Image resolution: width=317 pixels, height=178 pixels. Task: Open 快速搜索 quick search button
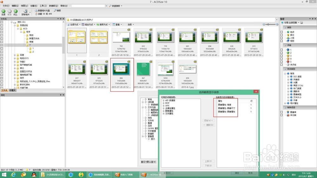coord(115,6)
